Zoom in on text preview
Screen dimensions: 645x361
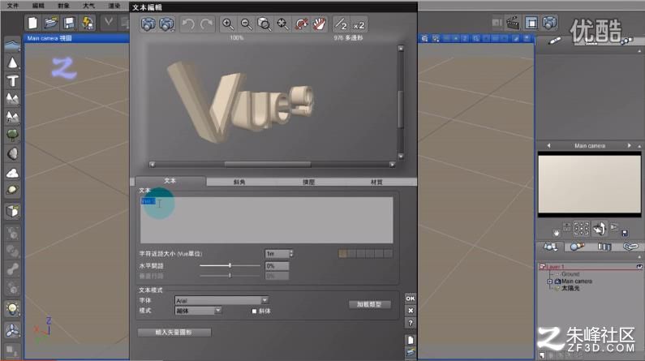[x=227, y=24]
